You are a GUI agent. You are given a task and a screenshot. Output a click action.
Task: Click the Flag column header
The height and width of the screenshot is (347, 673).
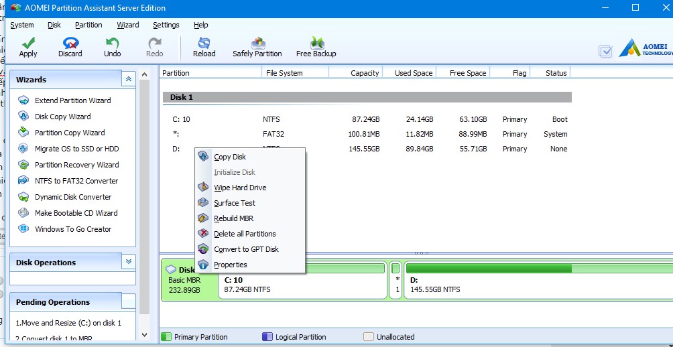510,73
